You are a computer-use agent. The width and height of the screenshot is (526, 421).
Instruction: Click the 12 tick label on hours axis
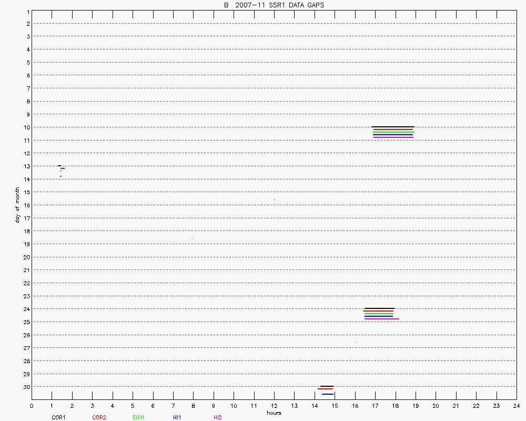[x=274, y=406]
